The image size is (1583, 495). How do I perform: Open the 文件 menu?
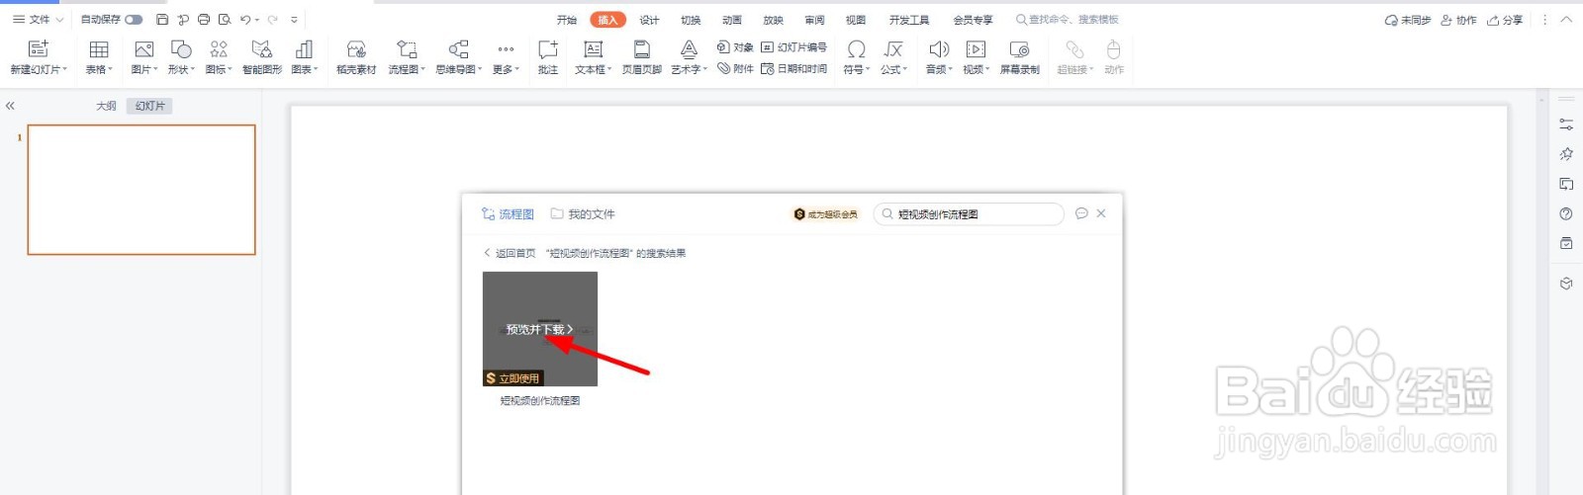[x=38, y=19]
